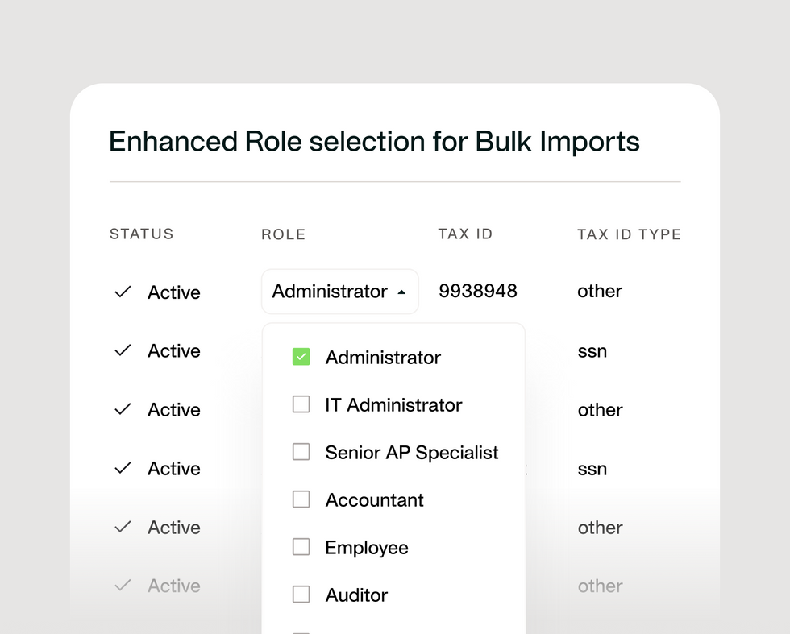Click the Enhanced Role selection for Bulk Imports heading

coord(374,142)
